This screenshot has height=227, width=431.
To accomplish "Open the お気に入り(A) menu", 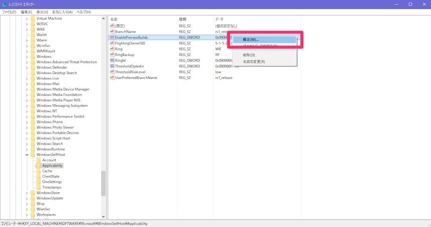I will pyautogui.click(x=62, y=12).
